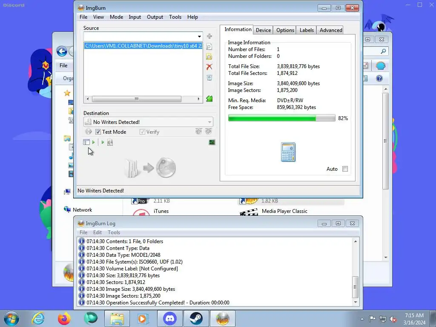Open the Advanced tab
The width and height of the screenshot is (436, 327).
pyautogui.click(x=330, y=30)
